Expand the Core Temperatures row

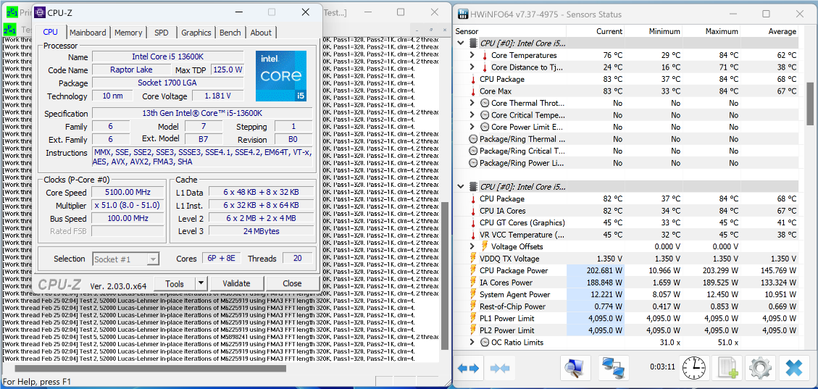coord(472,55)
